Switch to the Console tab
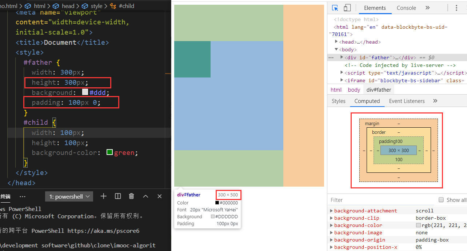The height and width of the screenshot is (251, 467). click(406, 8)
